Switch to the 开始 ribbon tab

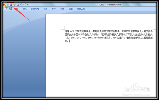16,9
